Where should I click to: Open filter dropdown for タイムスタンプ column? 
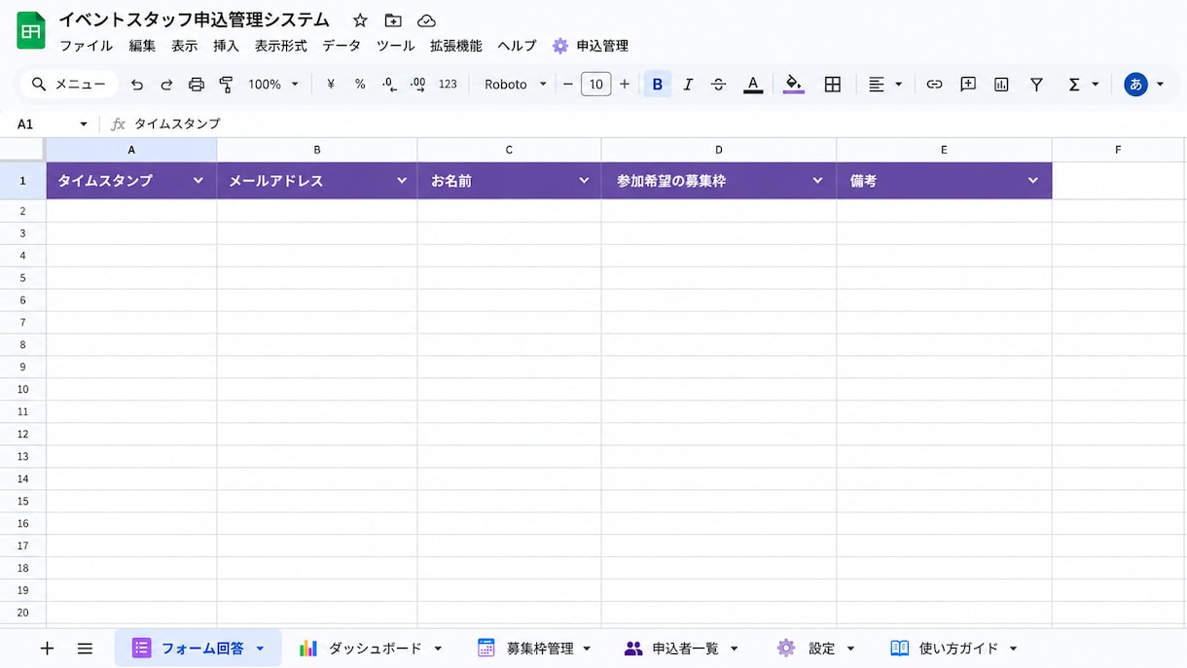point(198,181)
